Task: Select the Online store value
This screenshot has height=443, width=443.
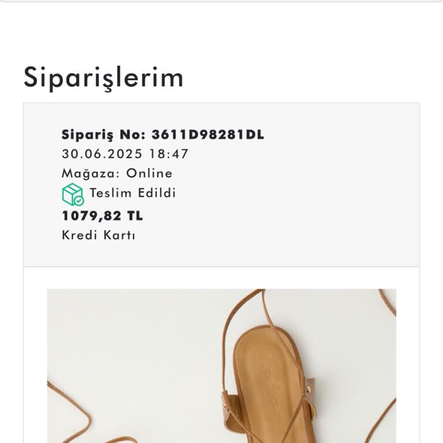Action: click(x=149, y=173)
